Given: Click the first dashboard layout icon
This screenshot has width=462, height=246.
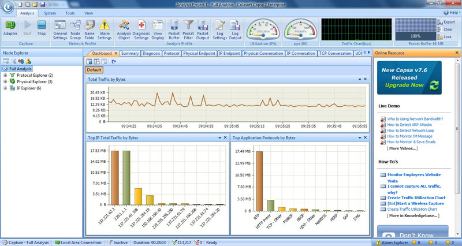Looking at the screenshot, I should [x=90, y=62].
